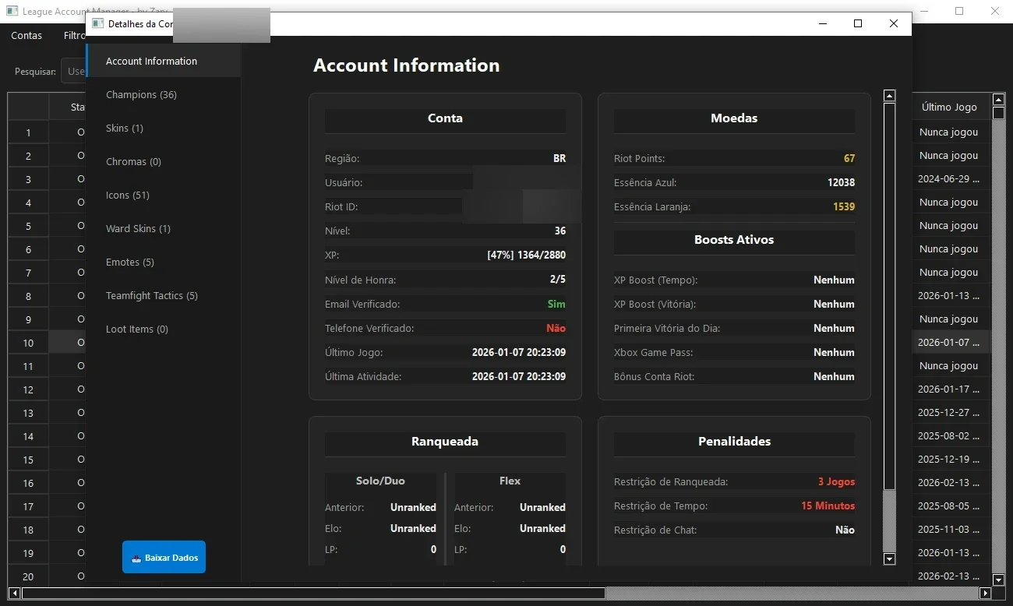
Task: Click the Última Atividade timestamp value
Action: click(x=519, y=376)
